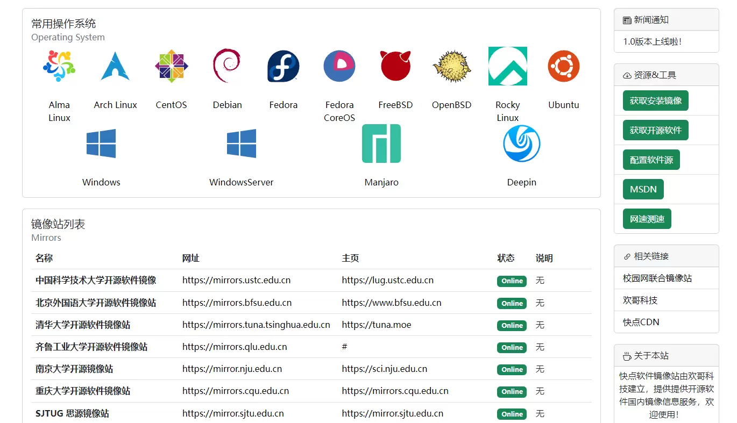Click the # homepage cell for 齐鲁工业大学
737x423 pixels.
click(344, 347)
